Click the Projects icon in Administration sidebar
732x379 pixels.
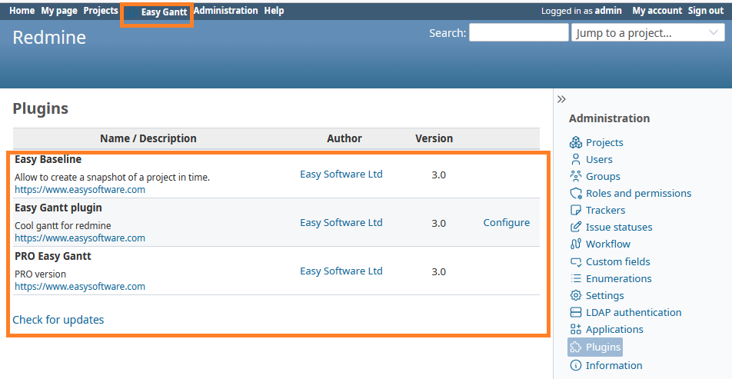click(x=576, y=143)
